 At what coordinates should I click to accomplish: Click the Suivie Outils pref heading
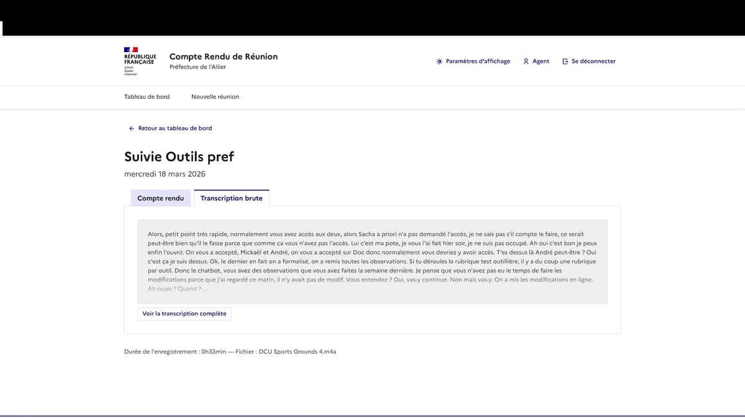pos(179,157)
